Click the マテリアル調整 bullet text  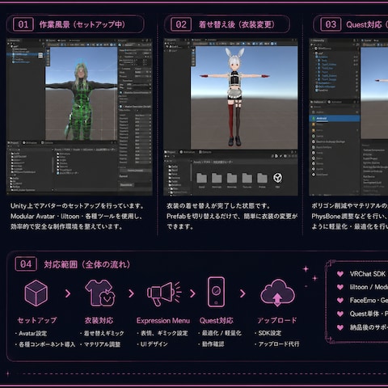tap(102, 344)
